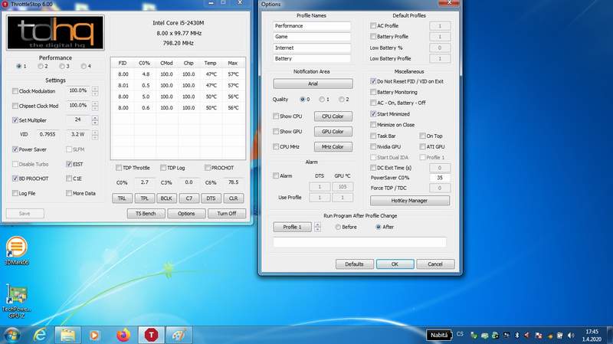This screenshot has height=344, width=613.
Task: Open the 3DMark06 desktop shortcut
Action: click(x=15, y=249)
